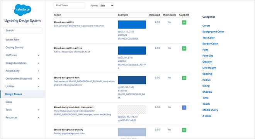Jump to Spacing category
The width and height of the screenshot is (255, 139).
207,74
